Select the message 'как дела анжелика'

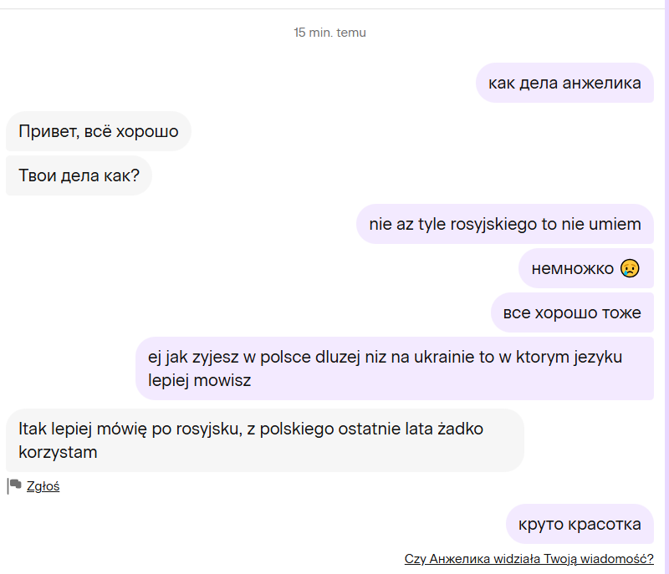564,83
